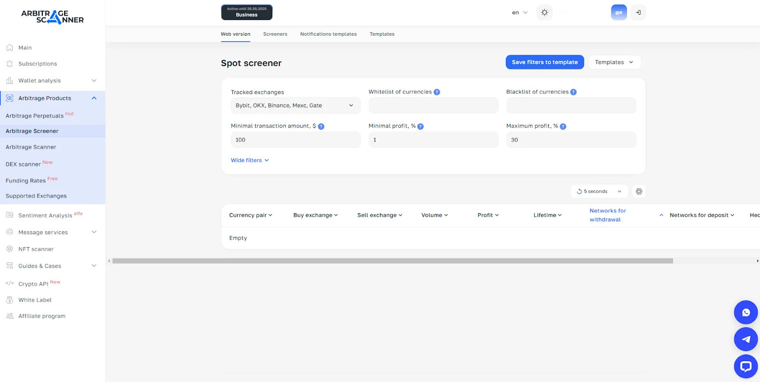Expand Wide filters section
The width and height of the screenshot is (760, 382).
(250, 161)
